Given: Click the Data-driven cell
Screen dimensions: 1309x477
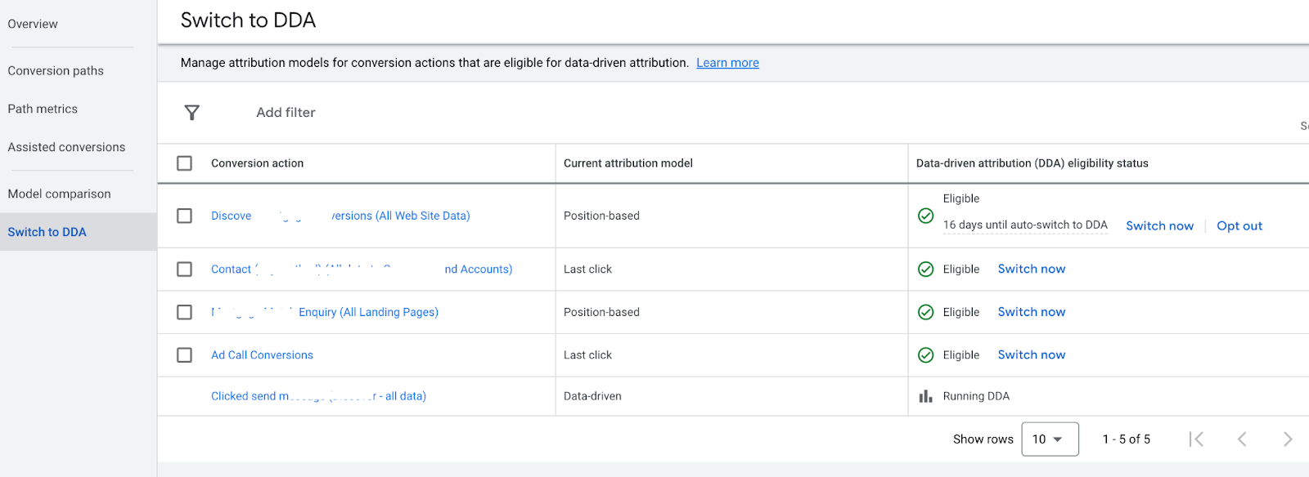Looking at the screenshot, I should point(592,396).
